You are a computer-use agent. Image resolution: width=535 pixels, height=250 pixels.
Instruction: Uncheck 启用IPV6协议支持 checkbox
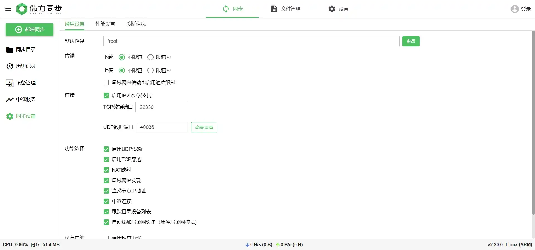[x=106, y=96]
